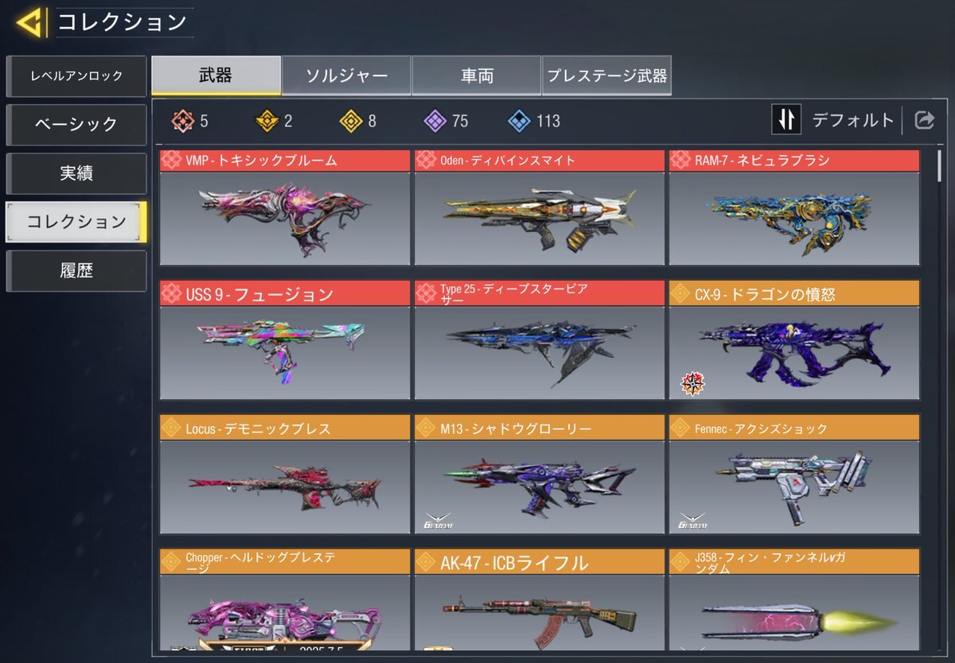Filter by rarity icon showing count 8
Viewport: 955px width, 663px height.
click(351, 121)
